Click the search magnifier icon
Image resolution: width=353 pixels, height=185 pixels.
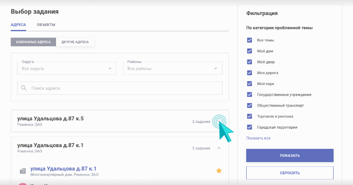pyautogui.click(x=23, y=88)
